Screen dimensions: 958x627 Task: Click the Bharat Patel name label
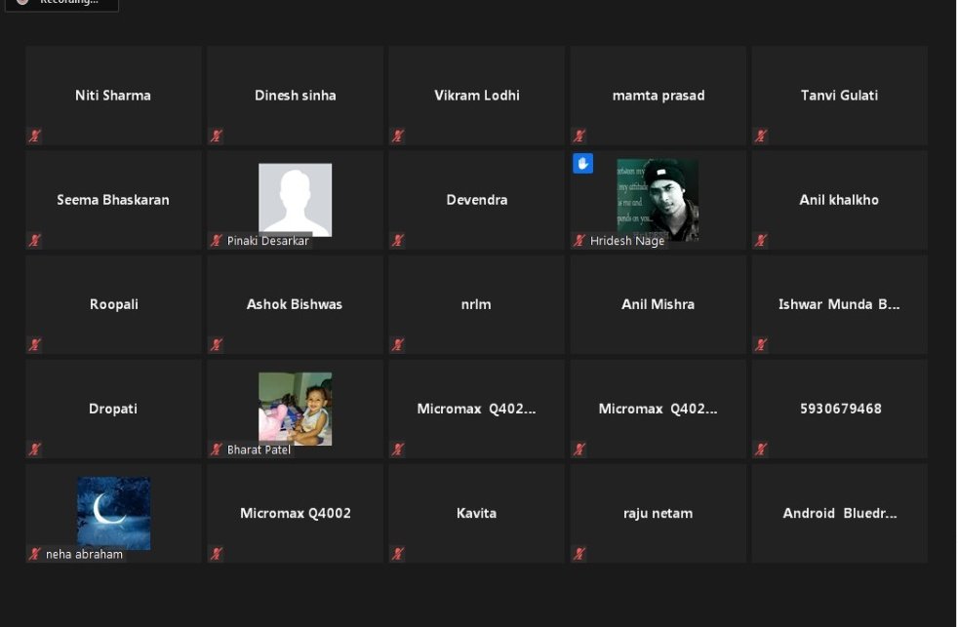259,450
